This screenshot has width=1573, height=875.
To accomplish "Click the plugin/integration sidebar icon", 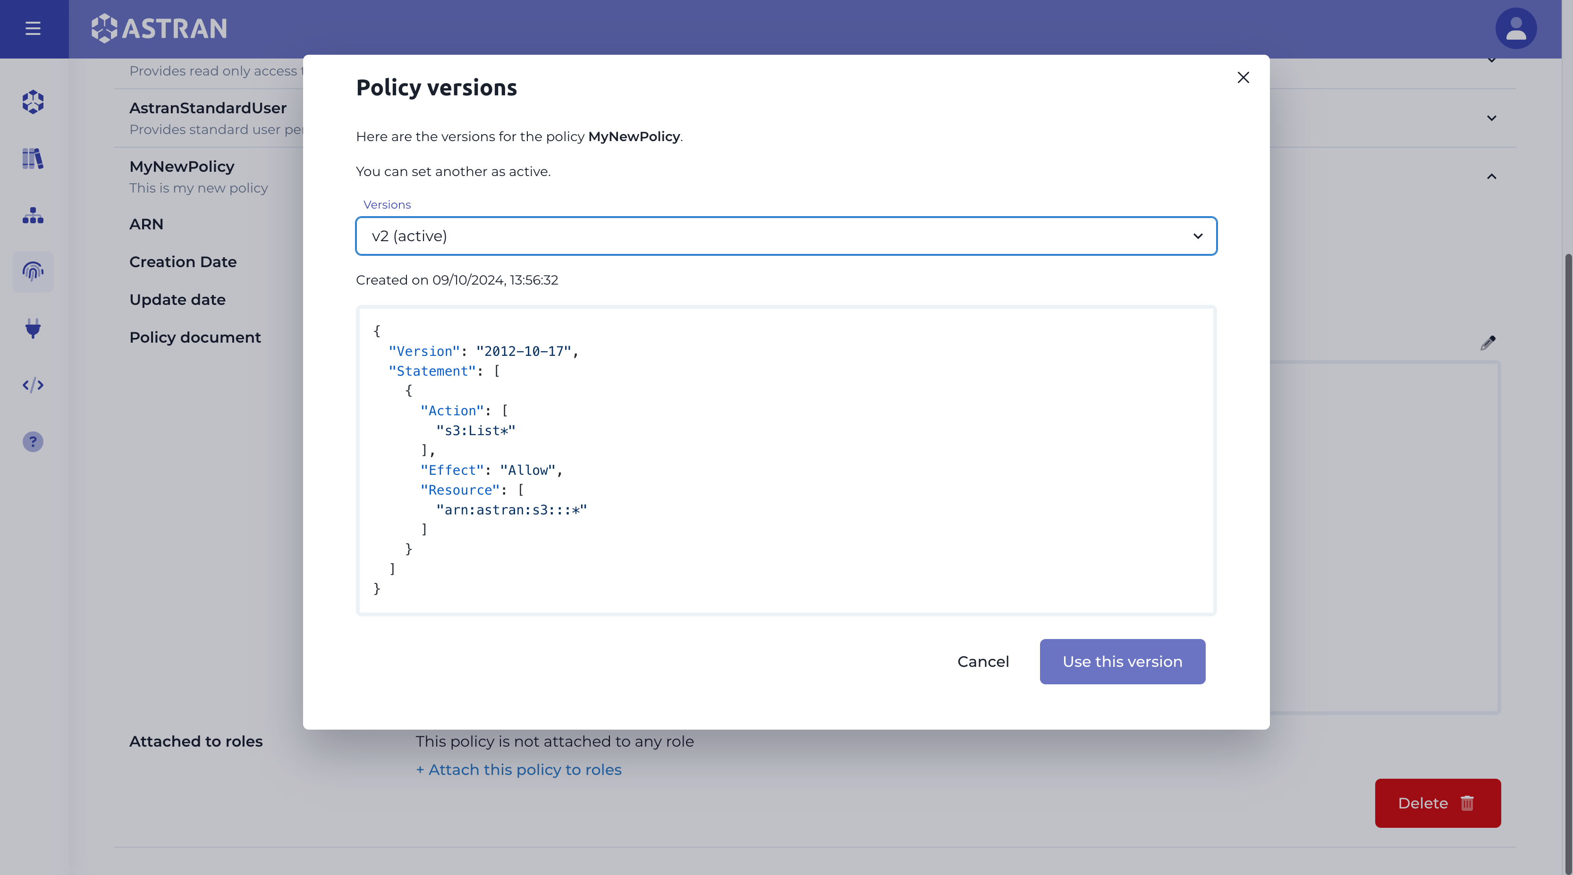I will [x=32, y=328].
